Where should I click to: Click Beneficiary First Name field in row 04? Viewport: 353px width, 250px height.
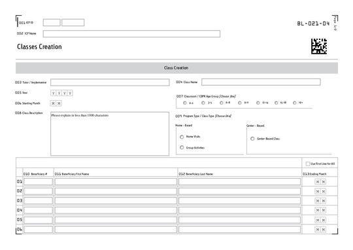point(116,210)
